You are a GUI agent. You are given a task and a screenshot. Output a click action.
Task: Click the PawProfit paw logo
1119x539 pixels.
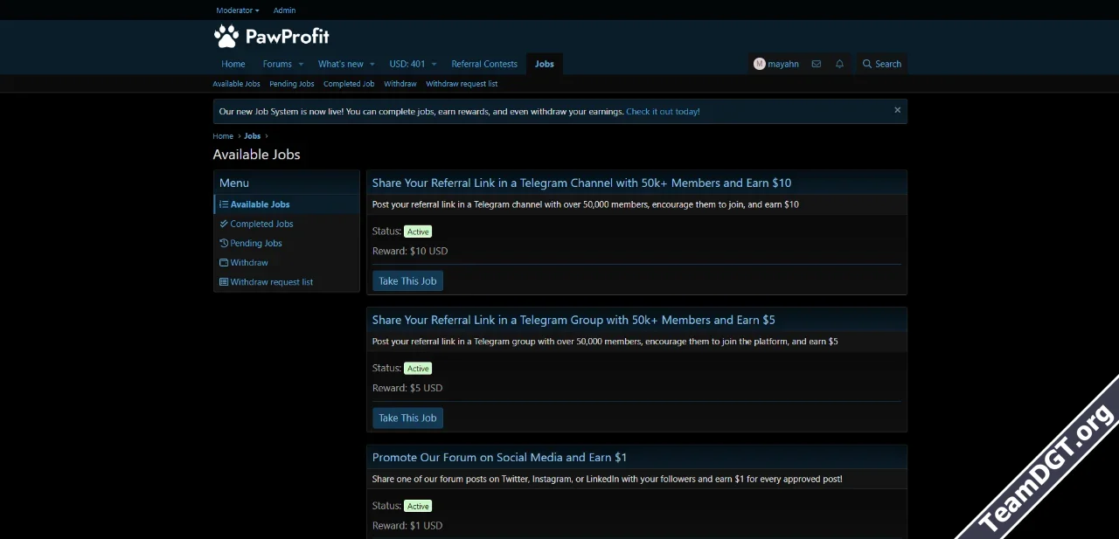pyautogui.click(x=226, y=36)
